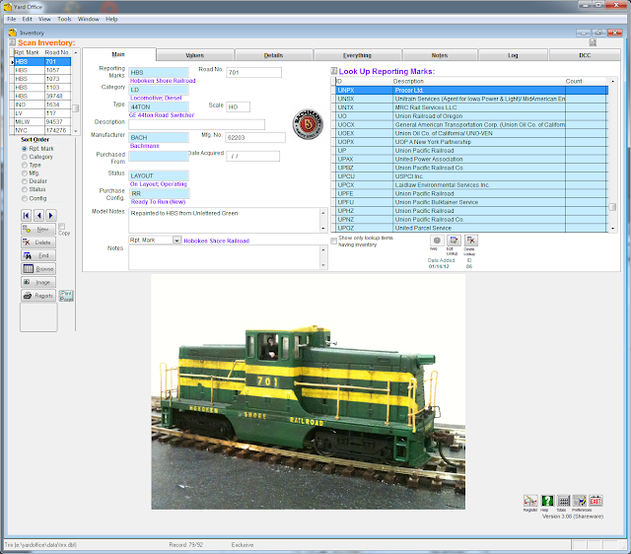Click the New record button
The image size is (631, 554).
tap(38, 230)
